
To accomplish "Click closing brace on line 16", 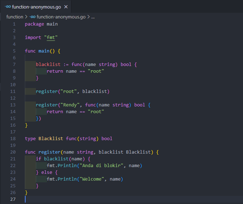I will (26, 125).
